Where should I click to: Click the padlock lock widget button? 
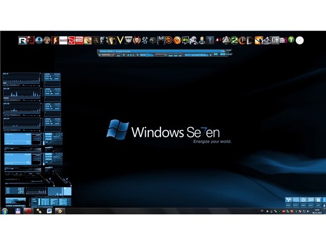click(318, 200)
